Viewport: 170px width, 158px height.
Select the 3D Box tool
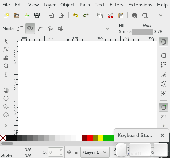click(6, 90)
